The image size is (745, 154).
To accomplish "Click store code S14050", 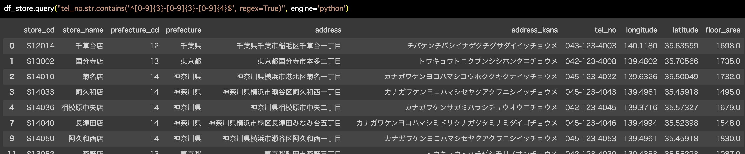I will pyautogui.click(x=40, y=139).
